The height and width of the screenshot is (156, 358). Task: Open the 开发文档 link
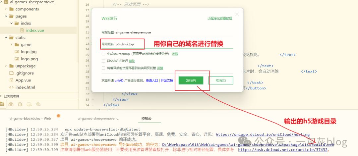point(167,80)
